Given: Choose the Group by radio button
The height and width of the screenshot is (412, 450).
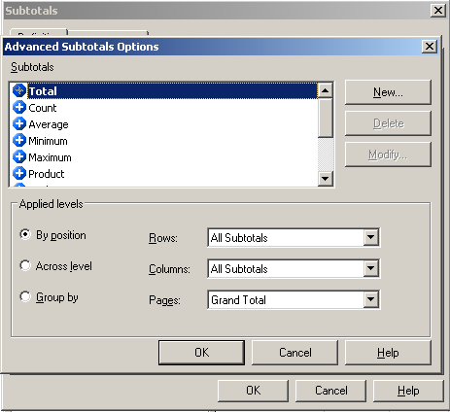Looking at the screenshot, I should 25,296.
